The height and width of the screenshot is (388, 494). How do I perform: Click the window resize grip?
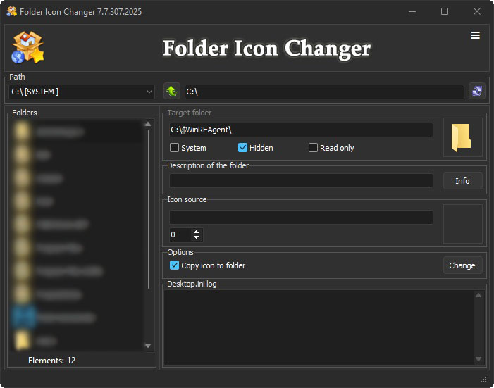pos(484,379)
